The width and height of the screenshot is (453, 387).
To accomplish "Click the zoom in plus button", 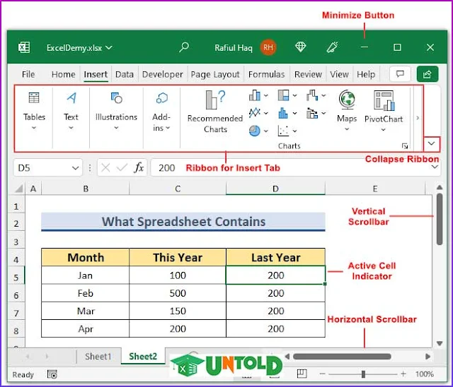I will 403,374.
